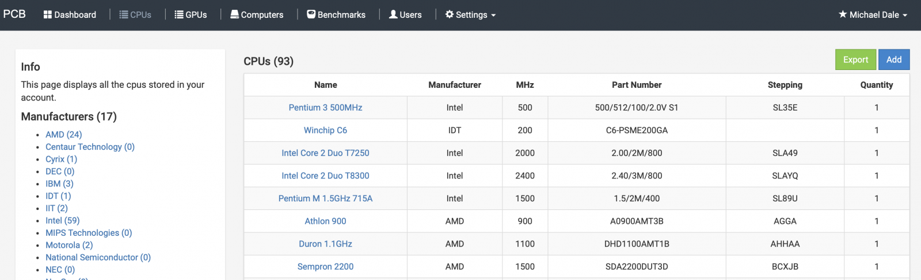Click the Name column header

pyautogui.click(x=325, y=85)
